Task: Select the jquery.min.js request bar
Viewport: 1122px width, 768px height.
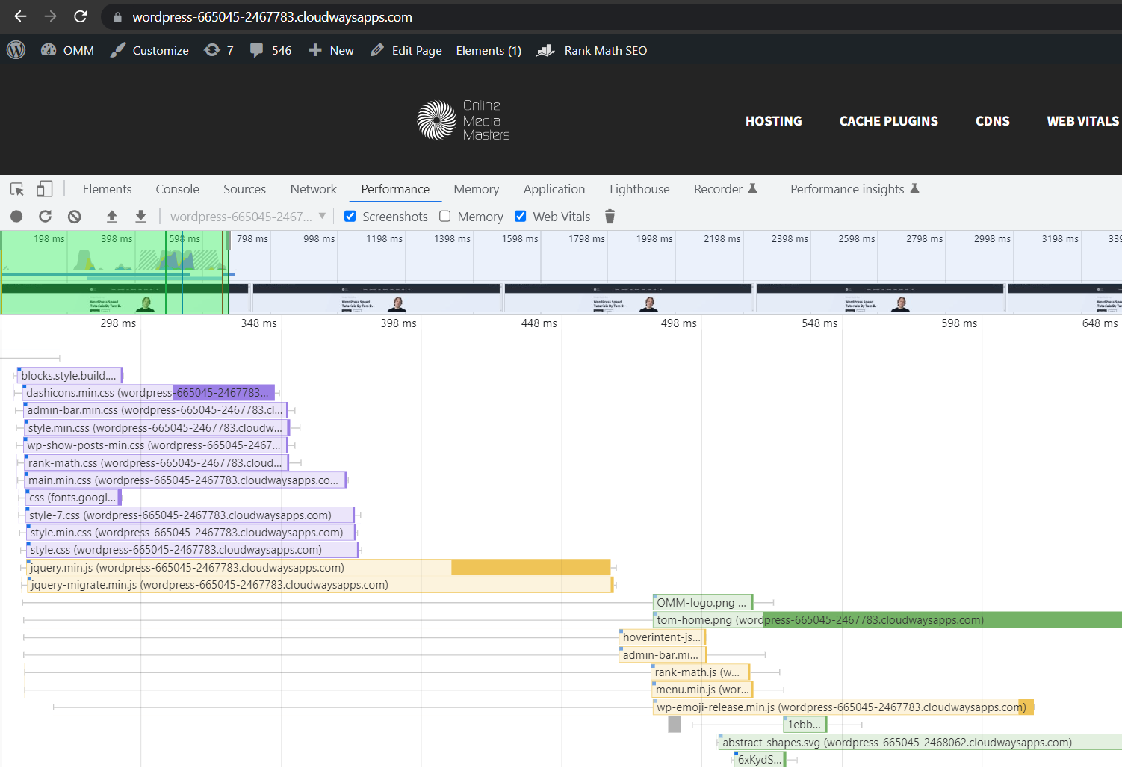Action: (x=320, y=568)
